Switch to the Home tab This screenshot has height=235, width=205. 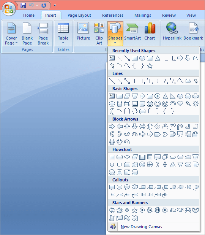pyautogui.click(x=29, y=15)
